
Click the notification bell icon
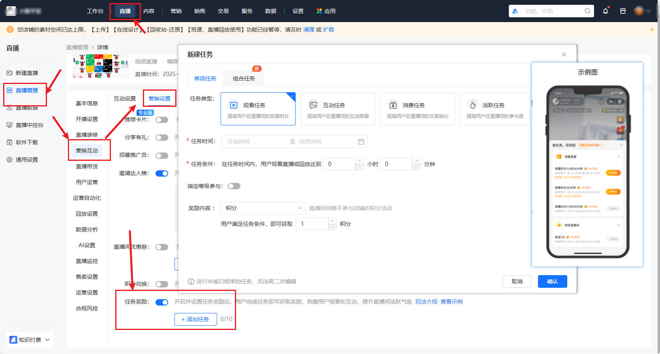[x=605, y=11]
